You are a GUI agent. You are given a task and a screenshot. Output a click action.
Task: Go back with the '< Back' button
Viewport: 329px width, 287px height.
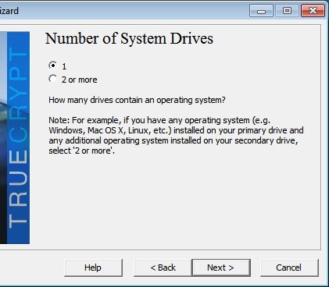163,268
